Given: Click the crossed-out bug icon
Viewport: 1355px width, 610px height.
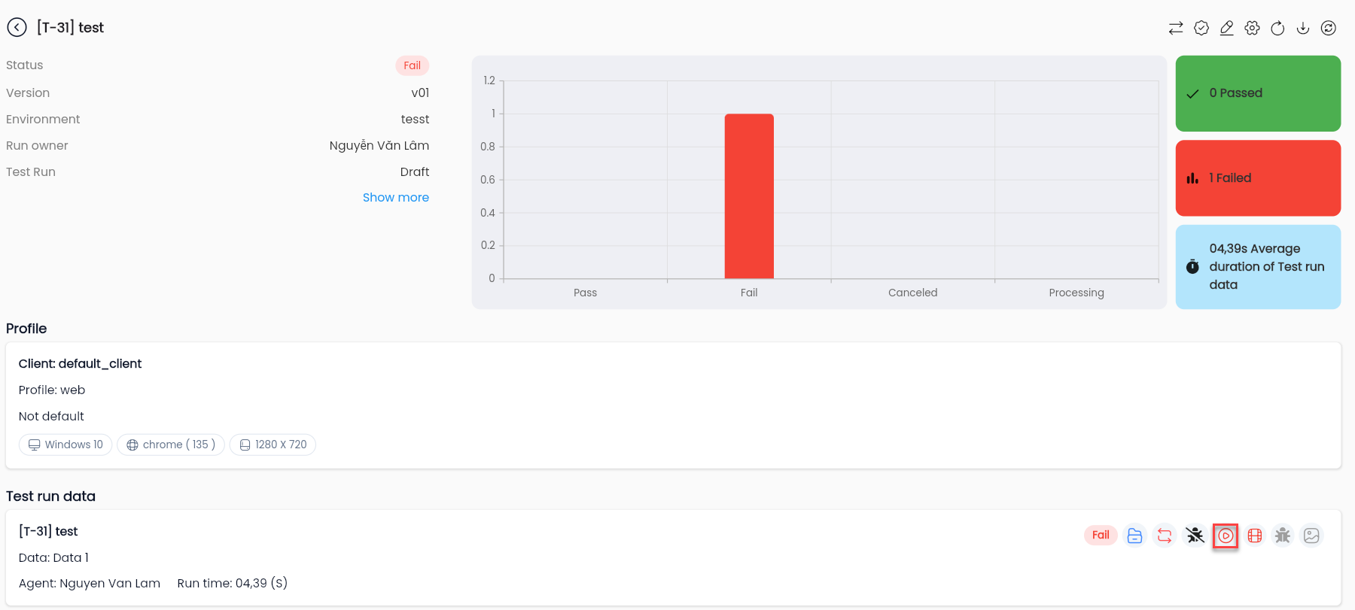Looking at the screenshot, I should (x=1195, y=536).
